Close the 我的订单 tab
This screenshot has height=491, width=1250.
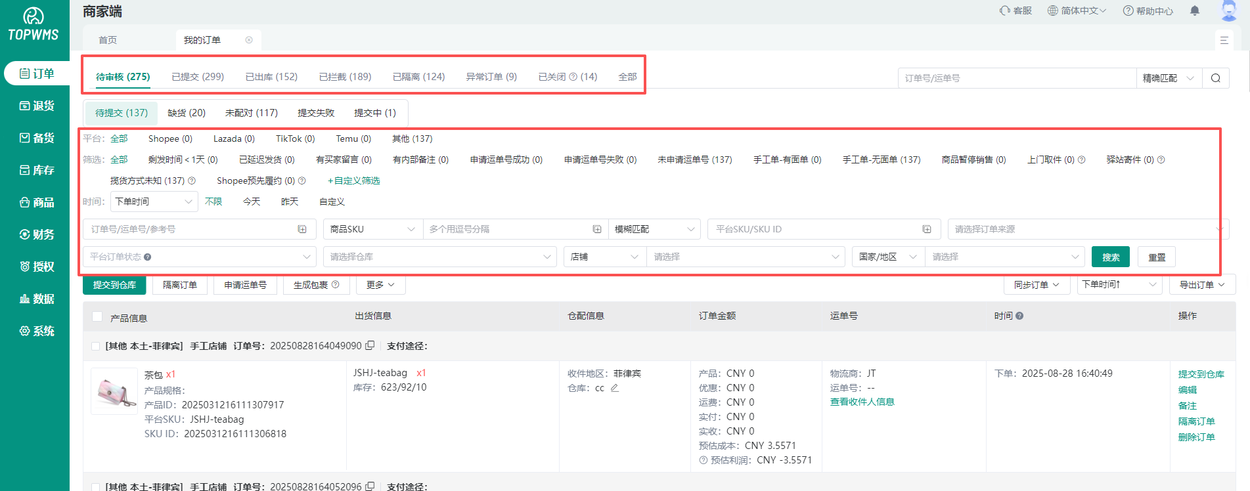[249, 40]
